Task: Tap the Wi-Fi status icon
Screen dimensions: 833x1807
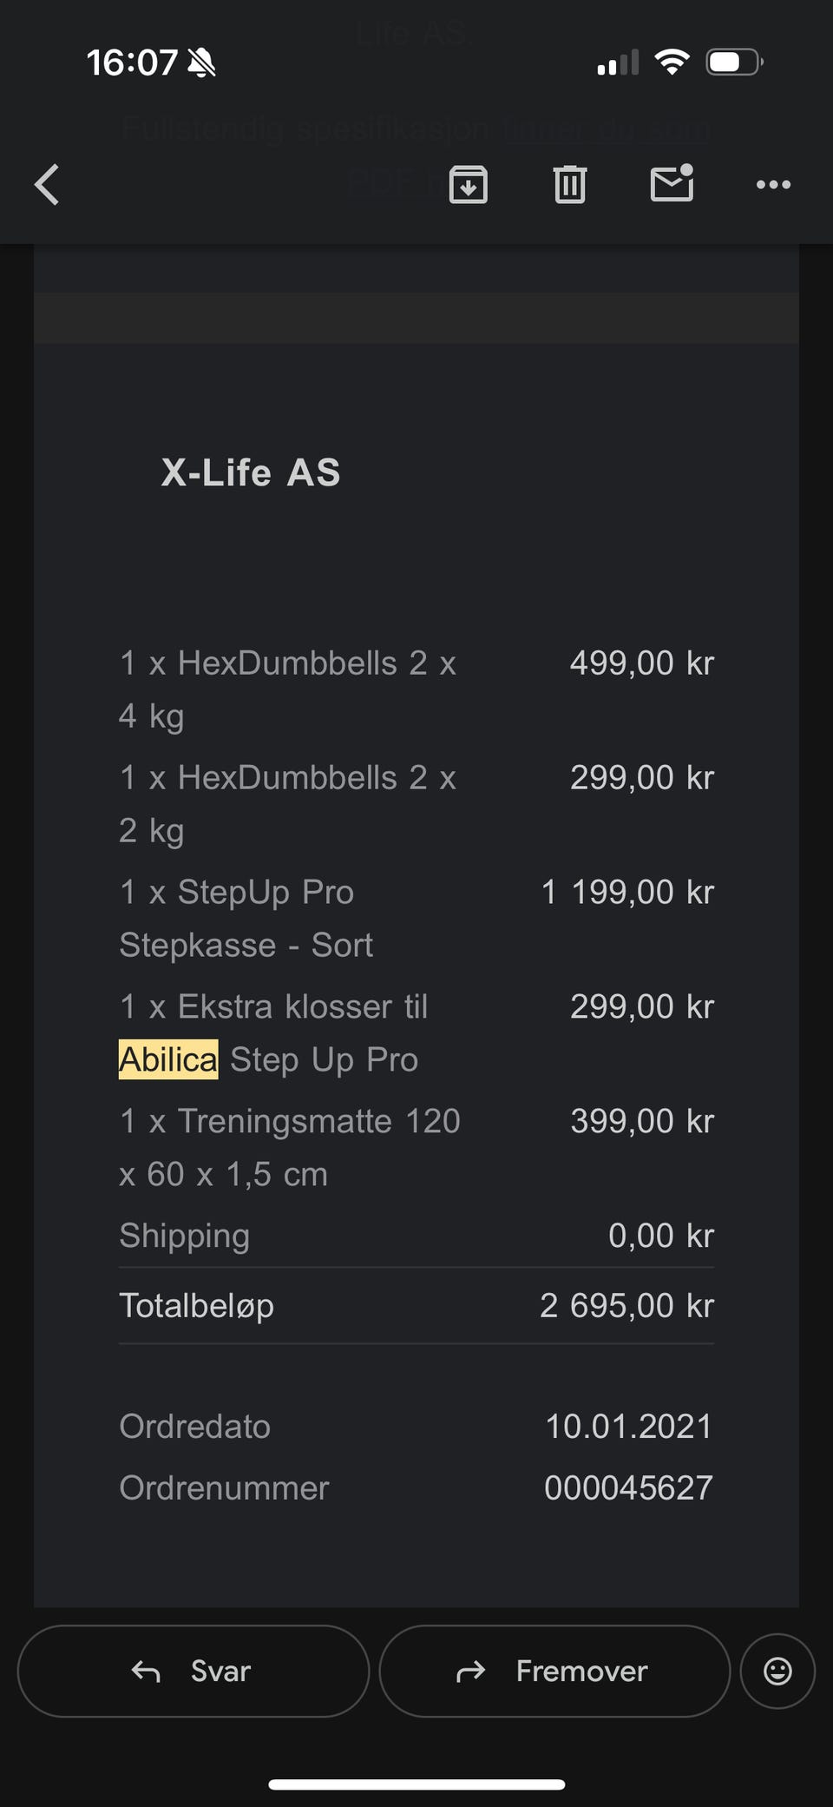Action: point(672,62)
